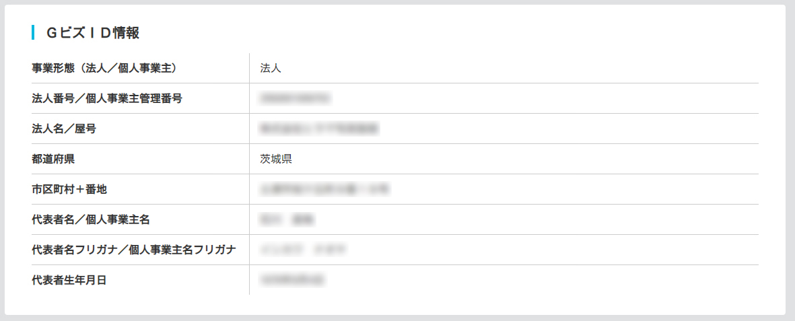Click the GビズID情報 section heading
The width and height of the screenshot is (795, 321).
click(93, 33)
